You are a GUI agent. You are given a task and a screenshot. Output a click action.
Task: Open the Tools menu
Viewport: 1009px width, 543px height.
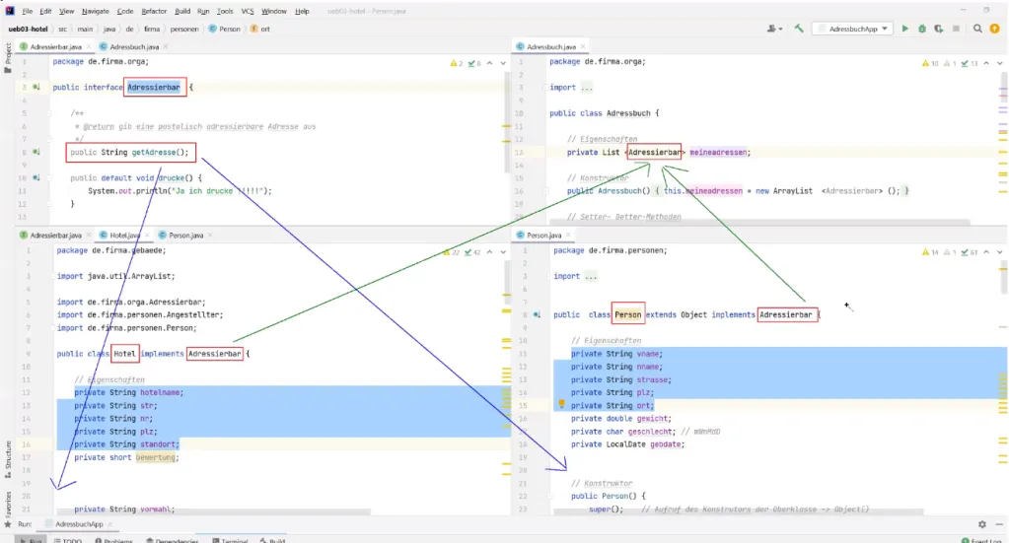coord(225,11)
